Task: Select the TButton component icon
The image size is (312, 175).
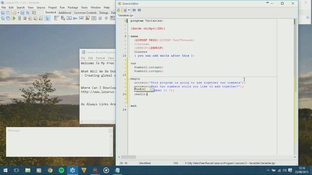Action: (69, 18)
